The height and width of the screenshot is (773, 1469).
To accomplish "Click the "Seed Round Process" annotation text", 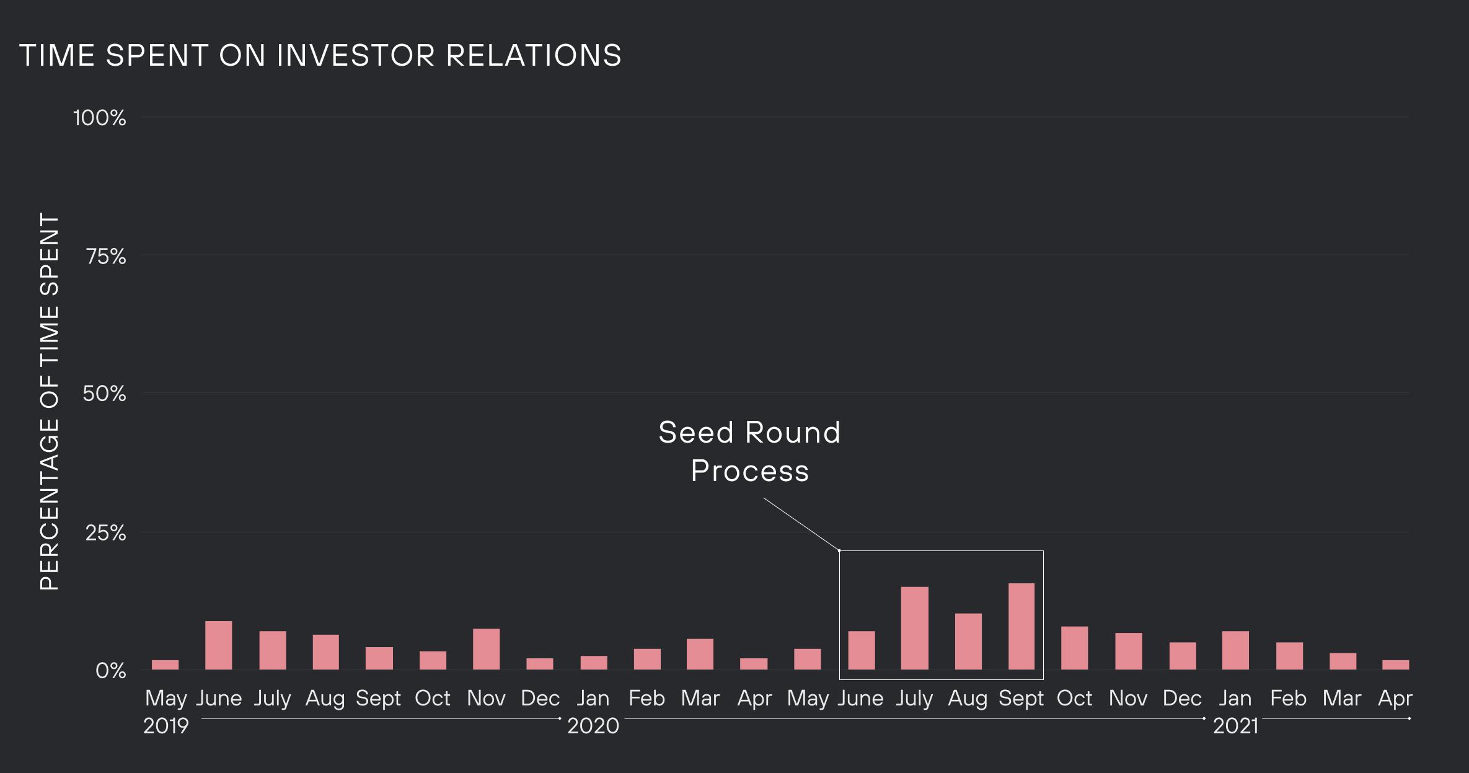I will coord(749,451).
